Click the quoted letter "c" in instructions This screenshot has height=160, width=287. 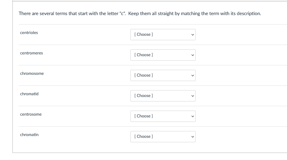122,14
